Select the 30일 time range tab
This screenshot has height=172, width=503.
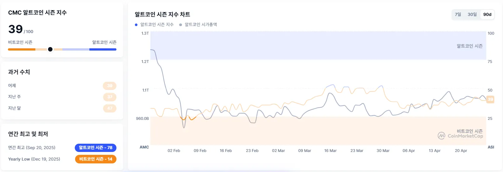click(x=472, y=14)
